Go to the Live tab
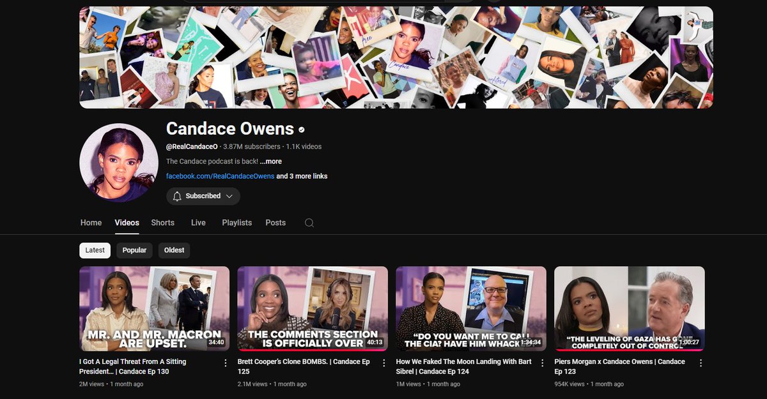 click(x=198, y=223)
